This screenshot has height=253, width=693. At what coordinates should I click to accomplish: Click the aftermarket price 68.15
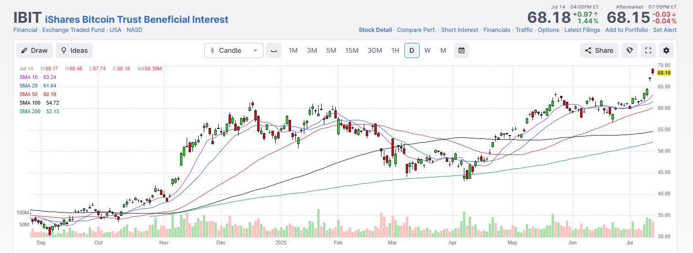click(x=628, y=18)
